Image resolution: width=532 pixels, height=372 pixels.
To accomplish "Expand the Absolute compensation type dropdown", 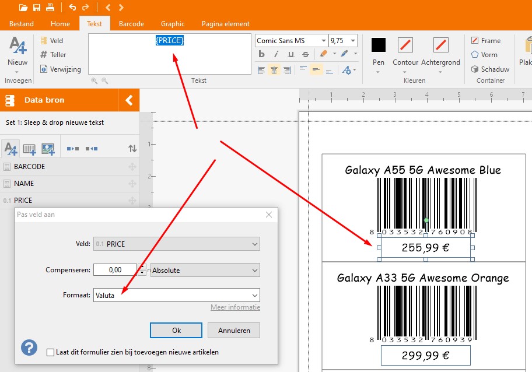I will click(254, 271).
